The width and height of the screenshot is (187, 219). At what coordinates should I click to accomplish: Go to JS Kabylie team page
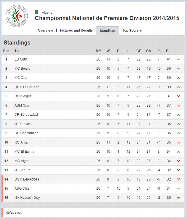click(23, 124)
